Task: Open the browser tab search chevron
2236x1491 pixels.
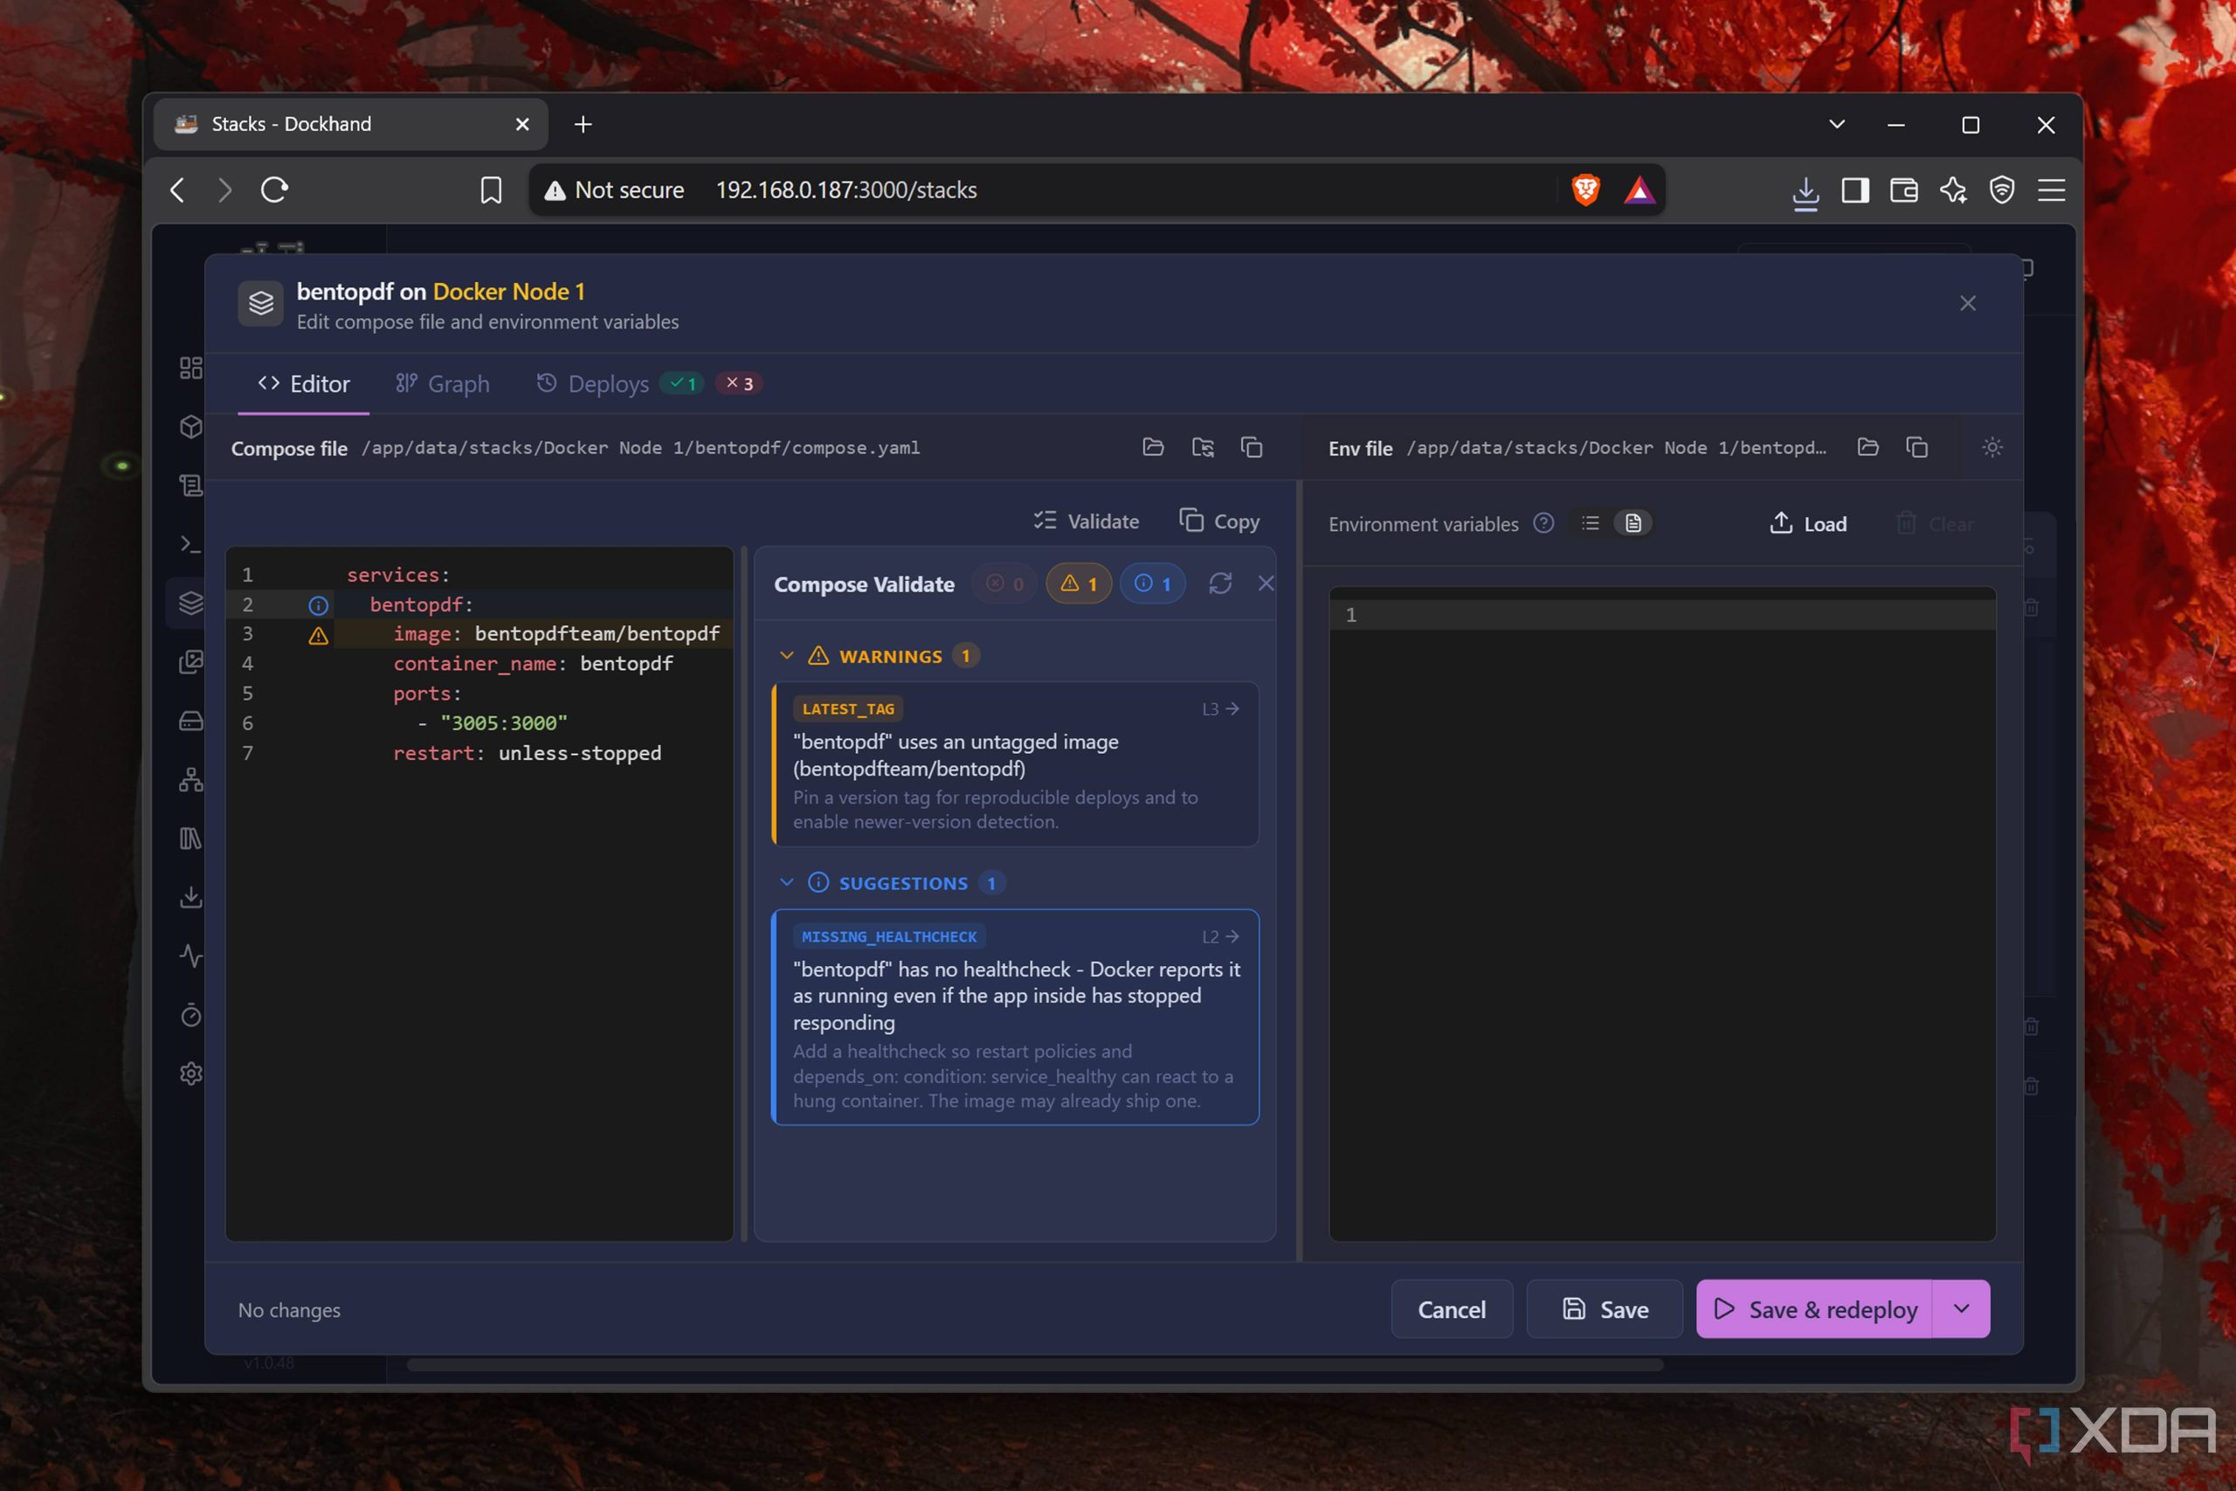Action: pyautogui.click(x=1838, y=124)
